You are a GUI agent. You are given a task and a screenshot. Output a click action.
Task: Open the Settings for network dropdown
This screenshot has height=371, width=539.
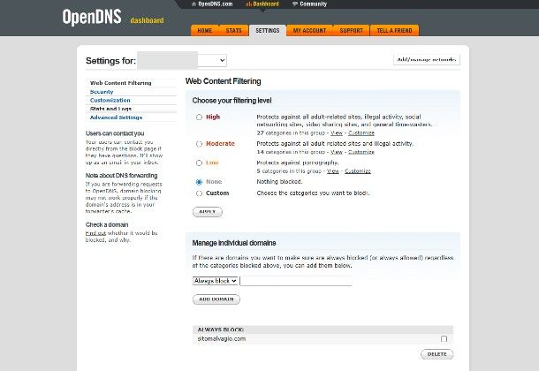(x=182, y=60)
